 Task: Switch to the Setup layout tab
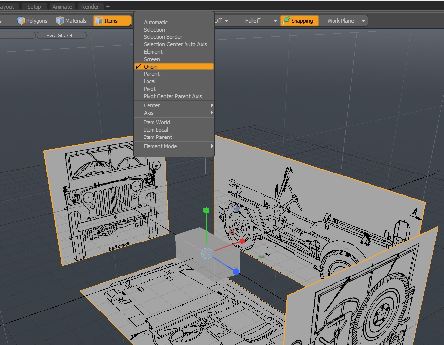(34, 7)
